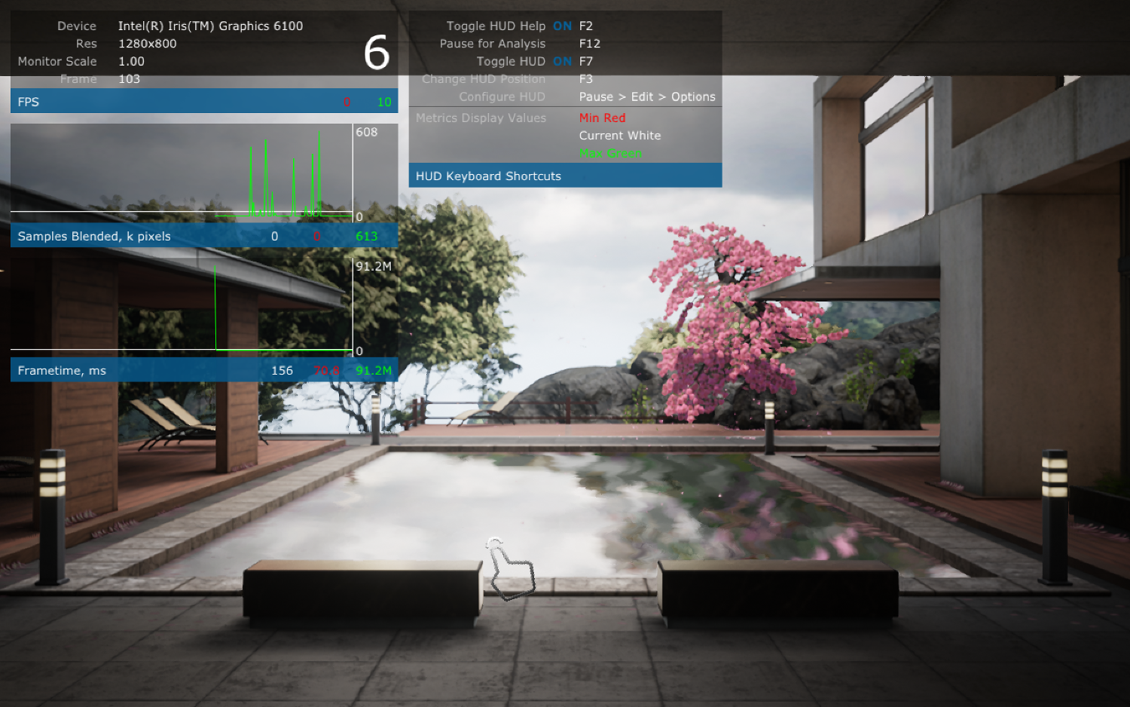Click the HUD Keyboard Shortcuts header bar

(565, 176)
